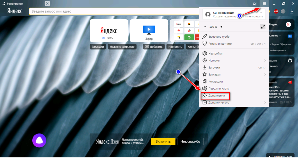The image size is (298, 168).
Task: Click the Эфир play monitor icon
Action: [149, 30]
